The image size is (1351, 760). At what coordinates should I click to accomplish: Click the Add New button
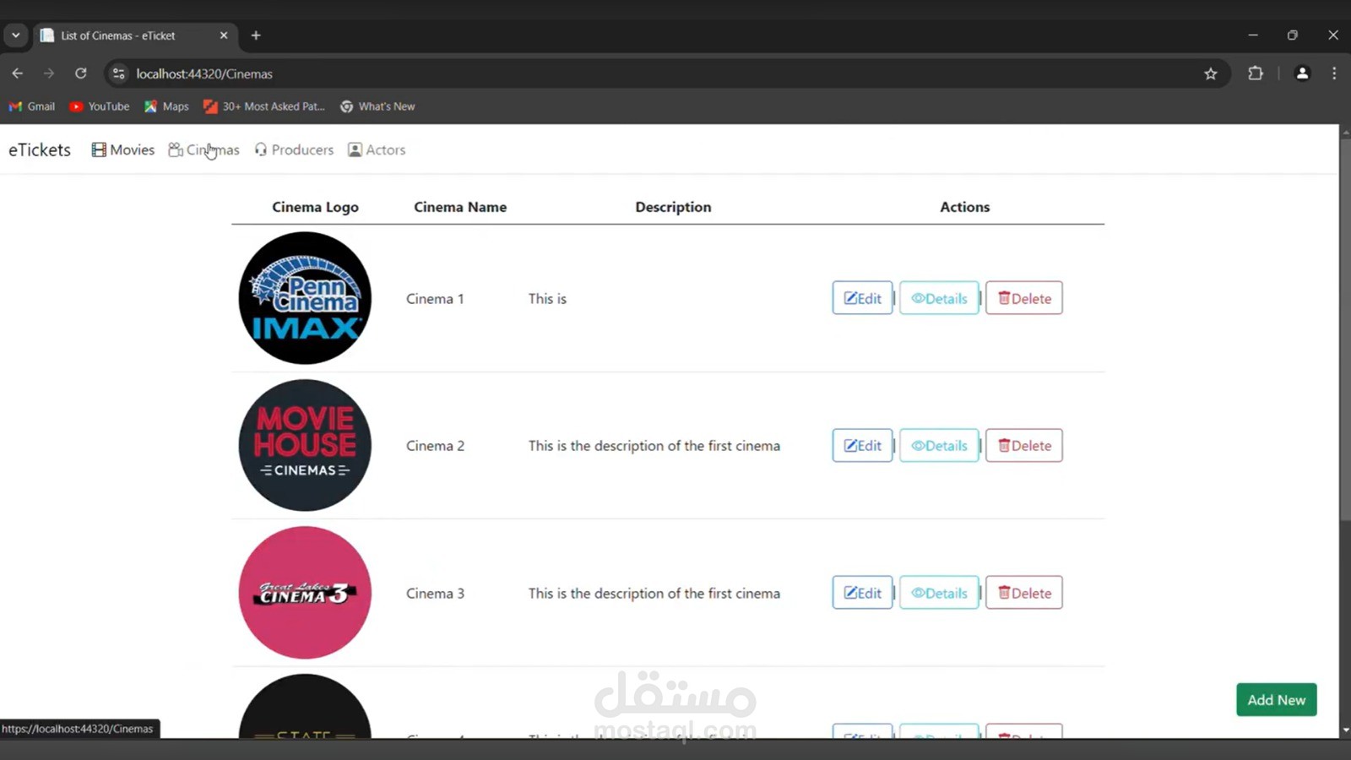pos(1276,699)
